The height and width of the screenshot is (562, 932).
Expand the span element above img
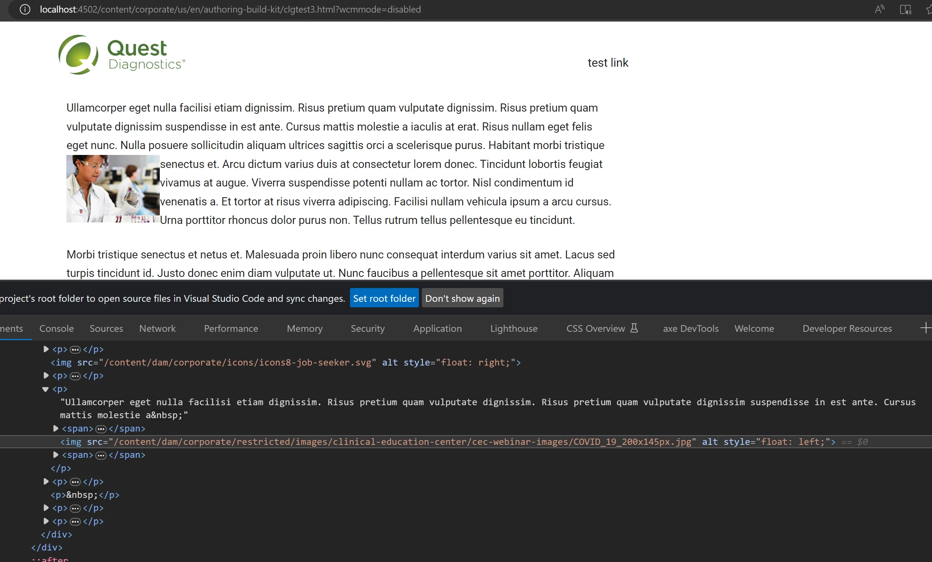pyautogui.click(x=56, y=429)
